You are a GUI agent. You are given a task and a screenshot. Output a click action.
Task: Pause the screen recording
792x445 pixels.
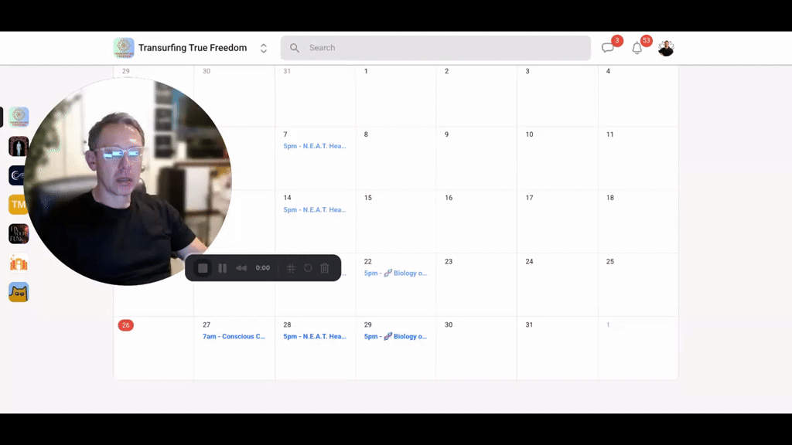tap(222, 268)
